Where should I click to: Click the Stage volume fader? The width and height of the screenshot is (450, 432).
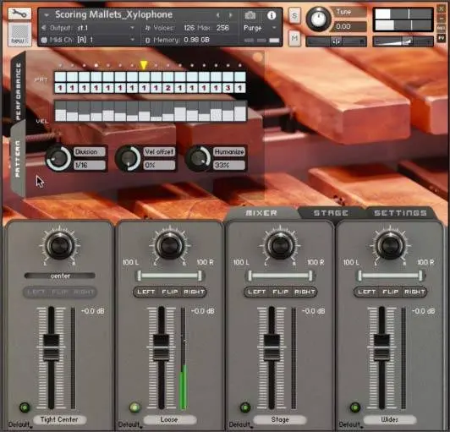point(272,347)
